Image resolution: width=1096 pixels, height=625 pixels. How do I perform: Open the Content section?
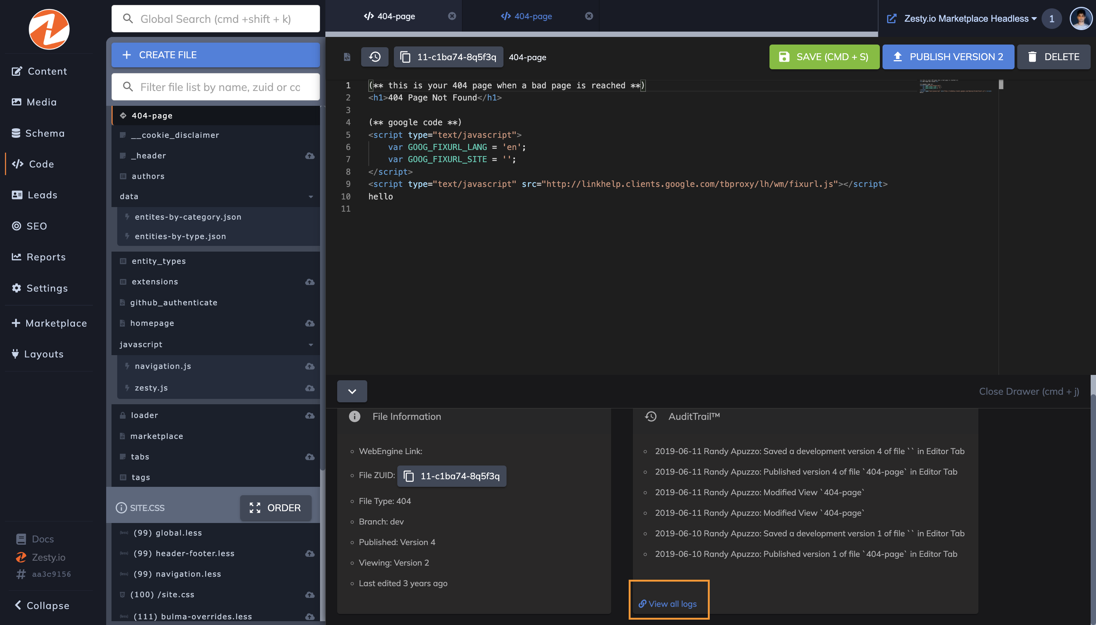coord(40,71)
